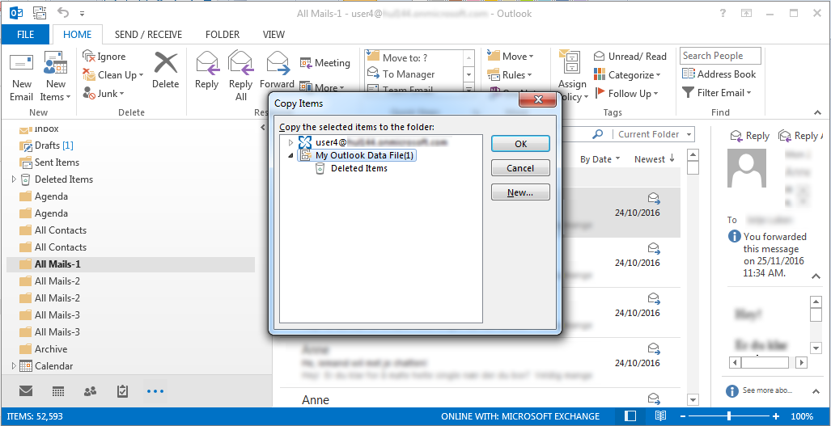Viewport: 831px width, 426px height.
Task: Click Reply All in the ribbon
Action: click(240, 76)
